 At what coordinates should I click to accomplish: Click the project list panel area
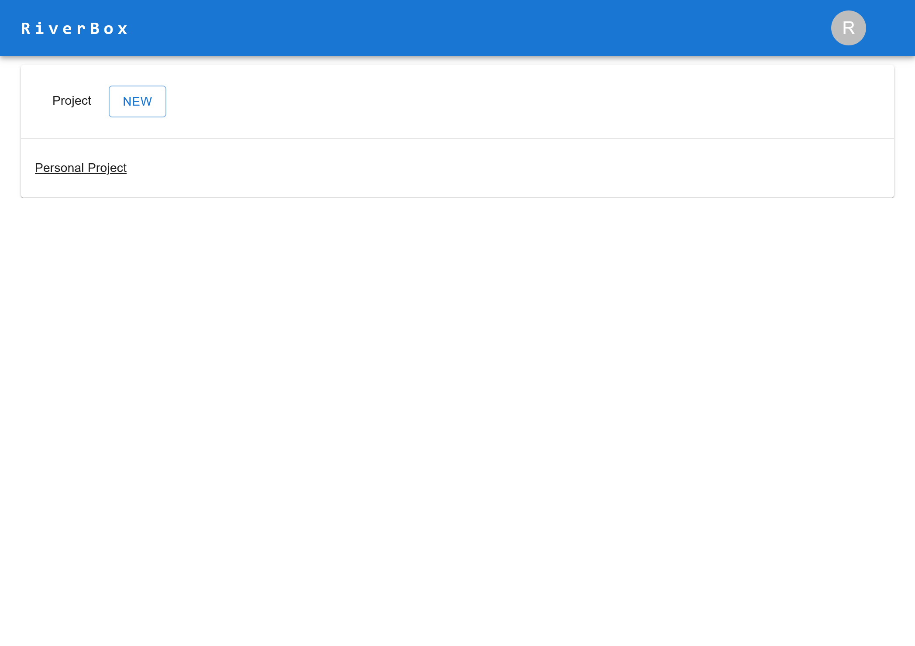(457, 168)
